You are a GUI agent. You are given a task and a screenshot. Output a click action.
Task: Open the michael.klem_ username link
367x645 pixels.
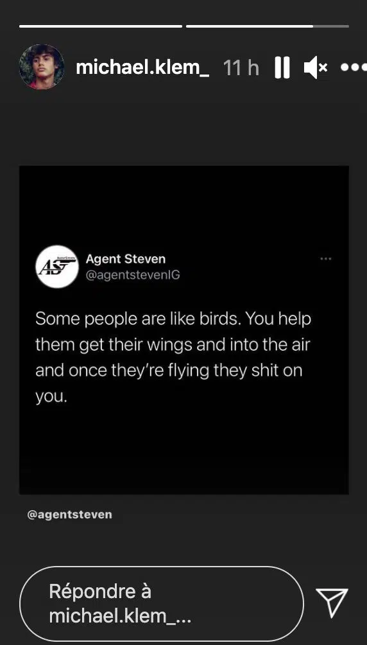coord(142,67)
